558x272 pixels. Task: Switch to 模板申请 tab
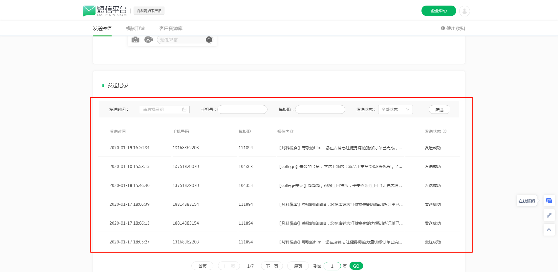pos(135,29)
